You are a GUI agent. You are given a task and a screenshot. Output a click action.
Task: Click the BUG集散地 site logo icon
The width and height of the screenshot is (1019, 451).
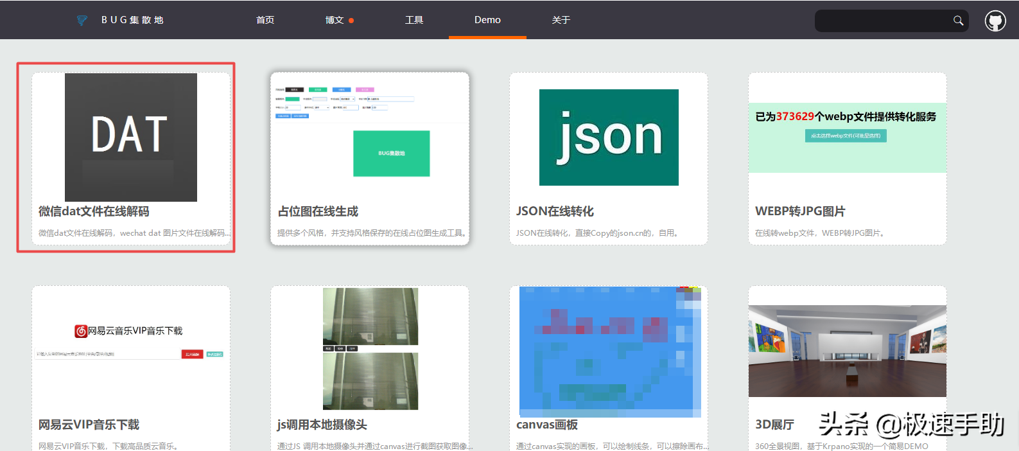click(x=82, y=20)
